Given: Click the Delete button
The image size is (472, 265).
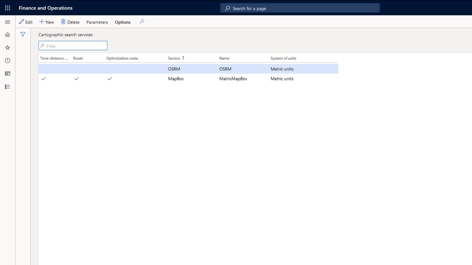Looking at the screenshot, I should [70, 22].
